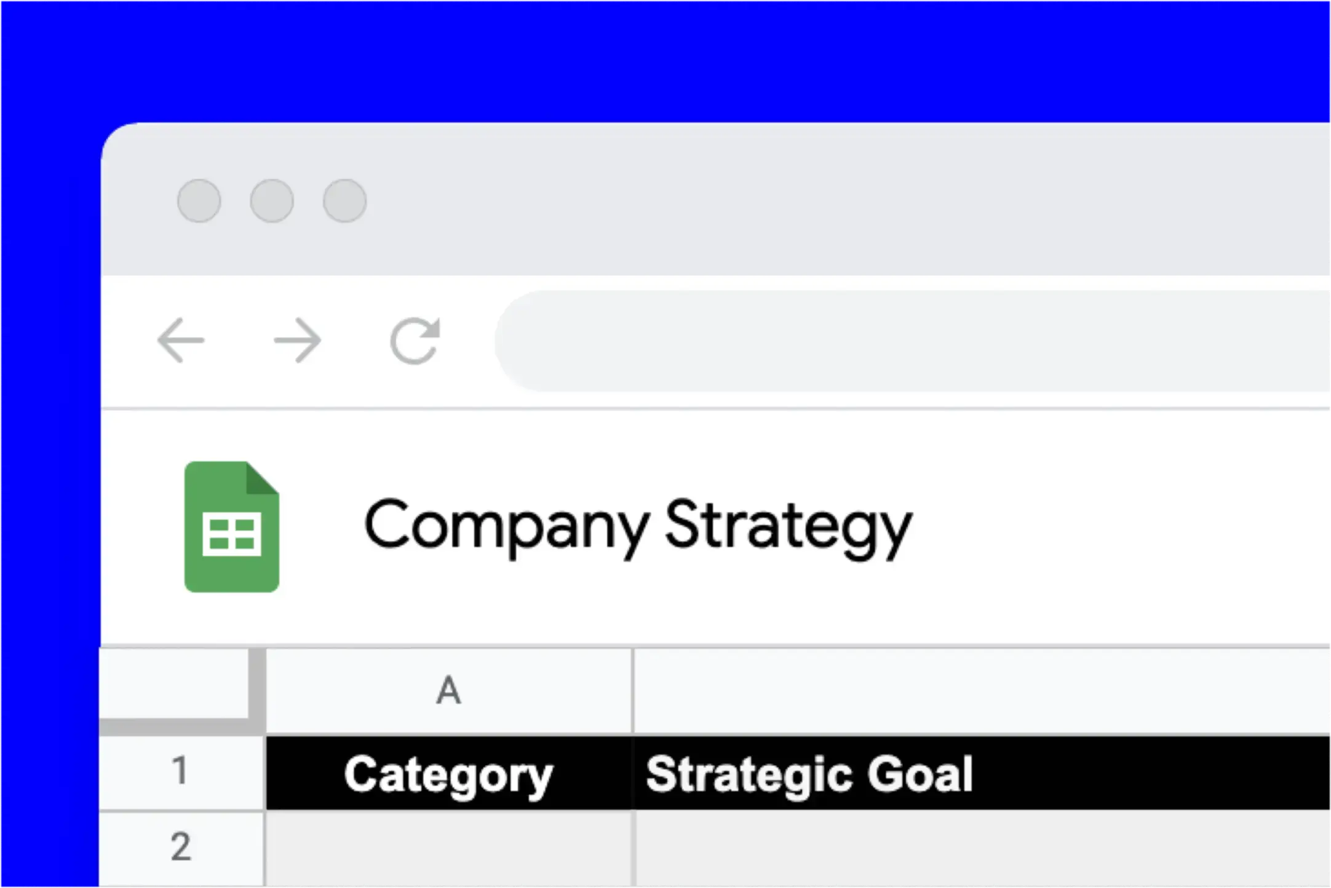Click the vertical freeze bar beside column A header

(x=258, y=684)
